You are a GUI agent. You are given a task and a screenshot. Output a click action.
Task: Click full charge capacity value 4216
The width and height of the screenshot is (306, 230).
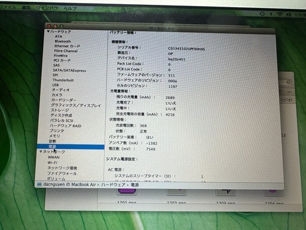(170, 114)
